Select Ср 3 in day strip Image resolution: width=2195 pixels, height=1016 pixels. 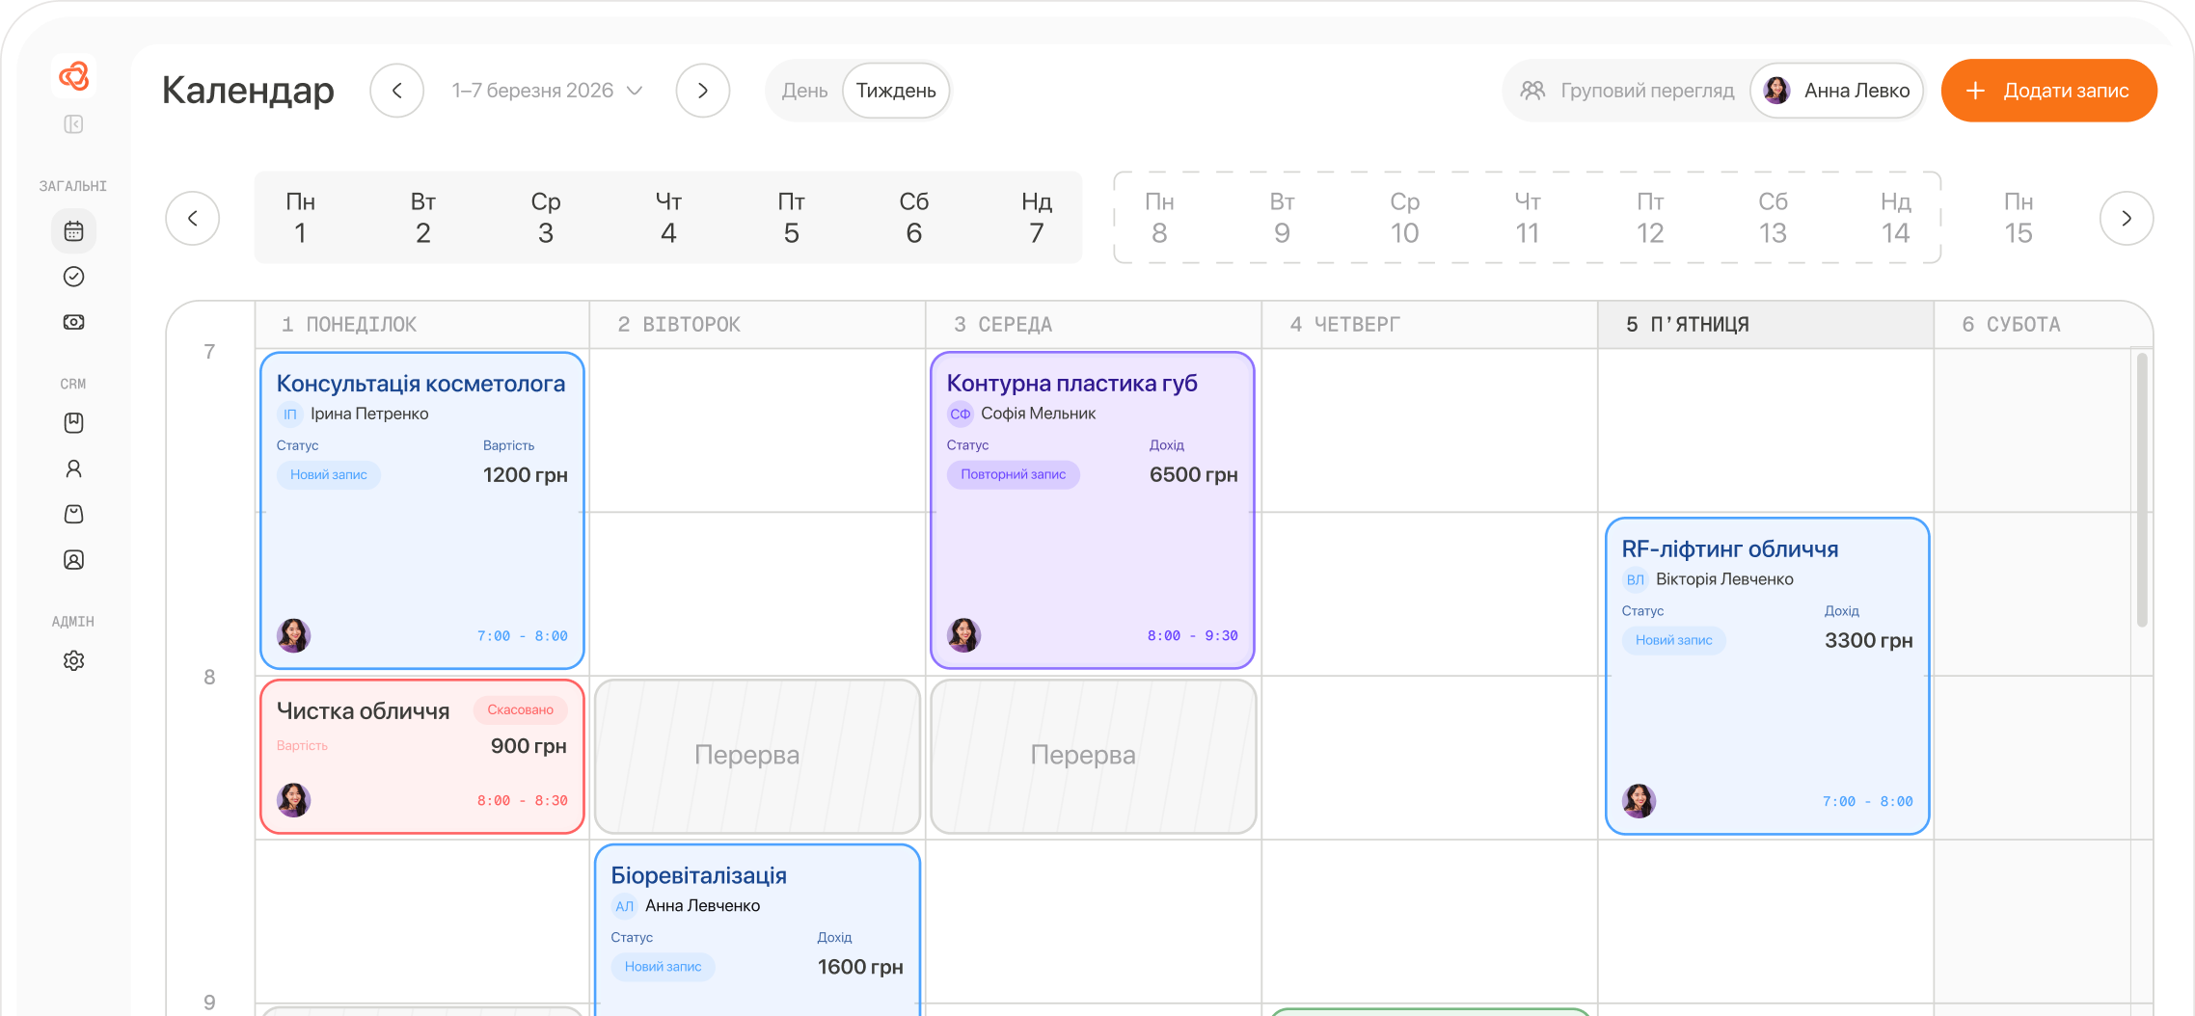coord(546,218)
